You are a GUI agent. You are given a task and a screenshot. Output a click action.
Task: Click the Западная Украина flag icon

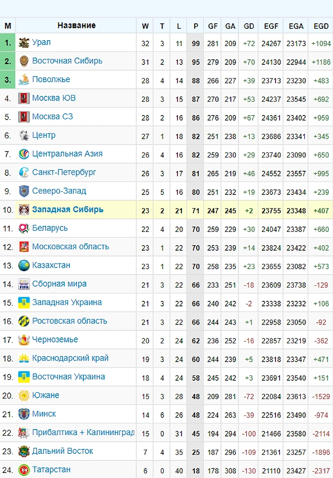pos(24,303)
